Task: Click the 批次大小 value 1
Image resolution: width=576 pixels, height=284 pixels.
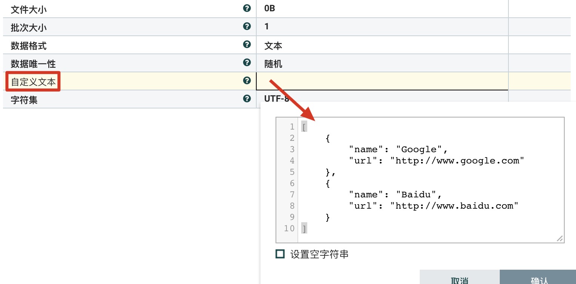Action: [x=266, y=26]
